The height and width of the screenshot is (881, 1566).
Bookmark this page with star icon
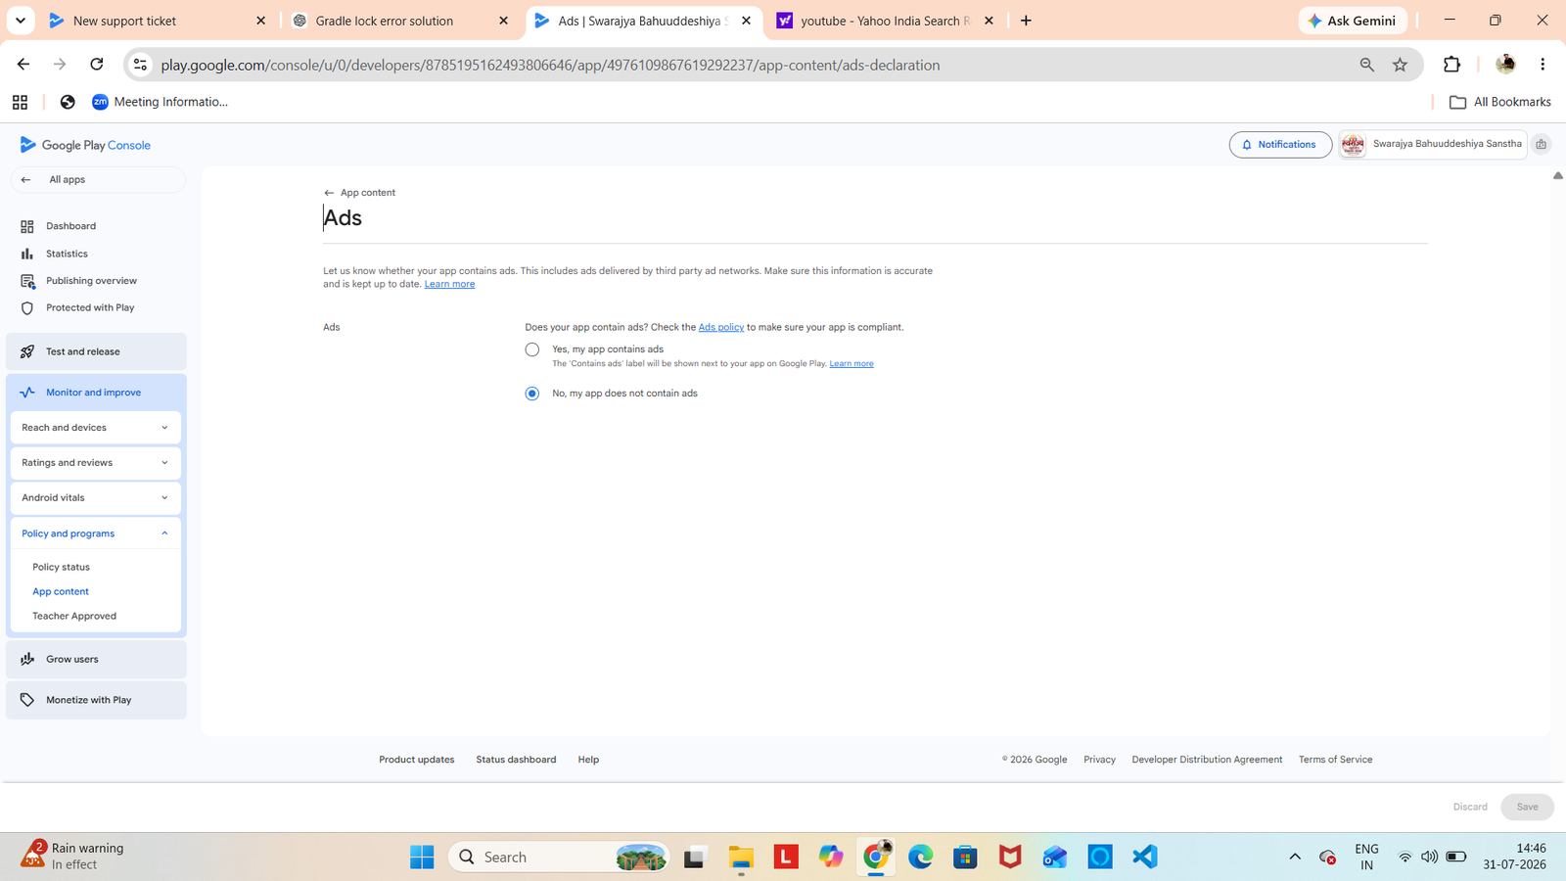coord(1401,65)
